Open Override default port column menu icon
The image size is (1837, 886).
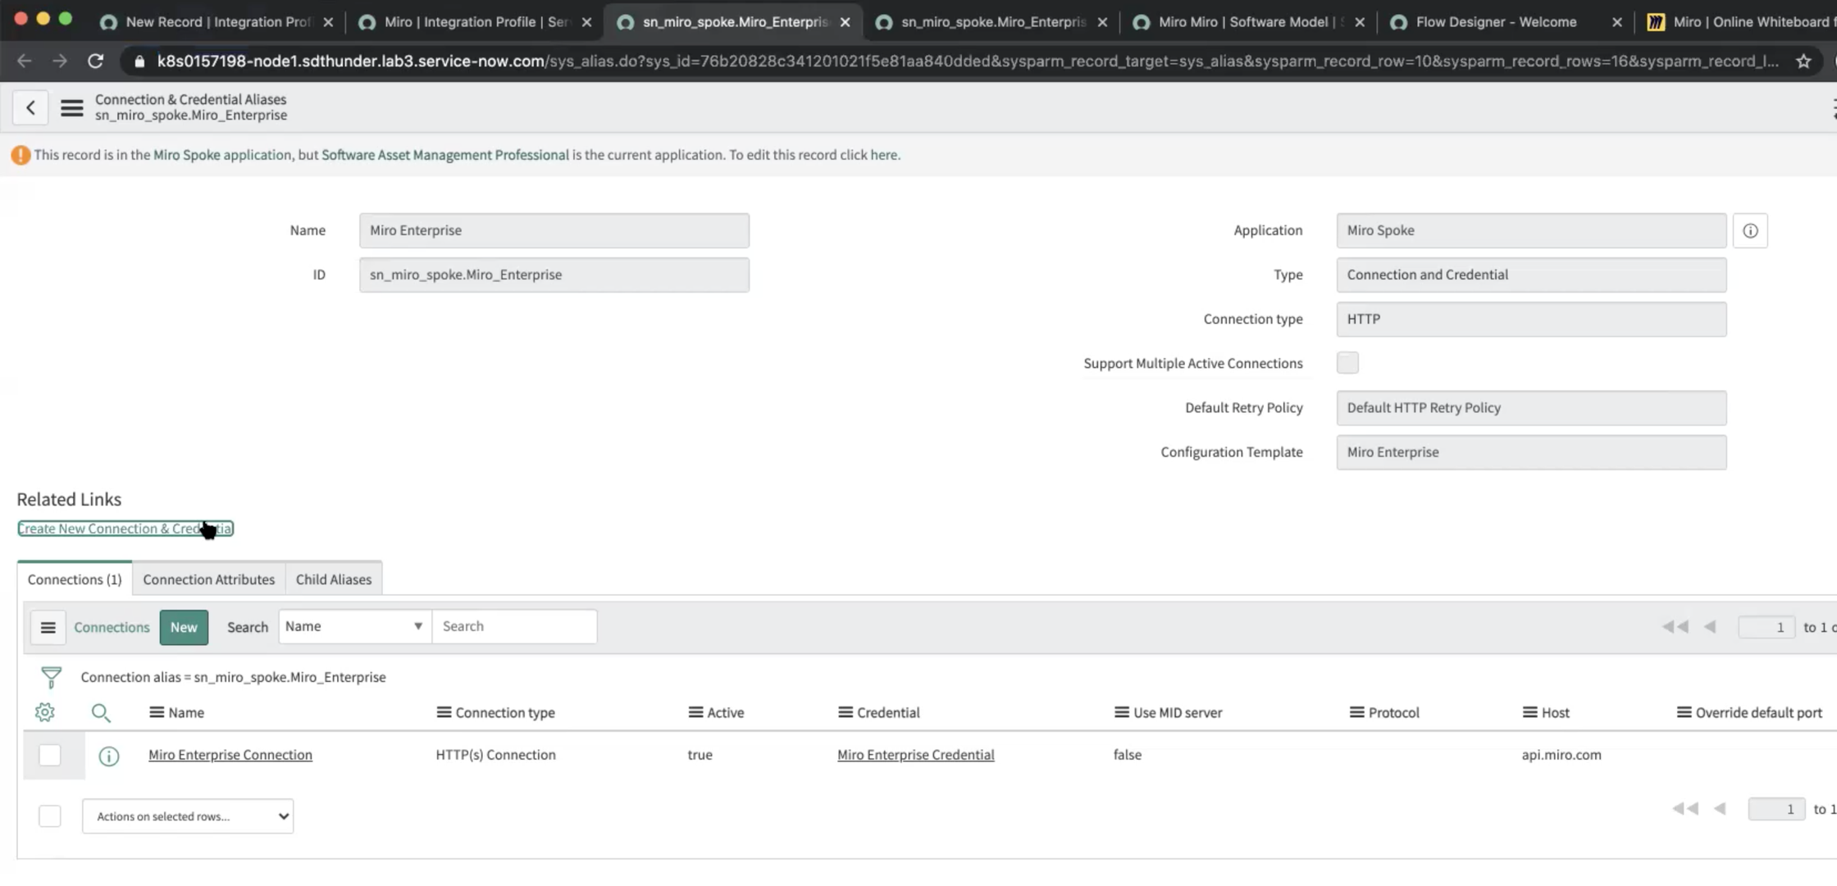point(1684,712)
